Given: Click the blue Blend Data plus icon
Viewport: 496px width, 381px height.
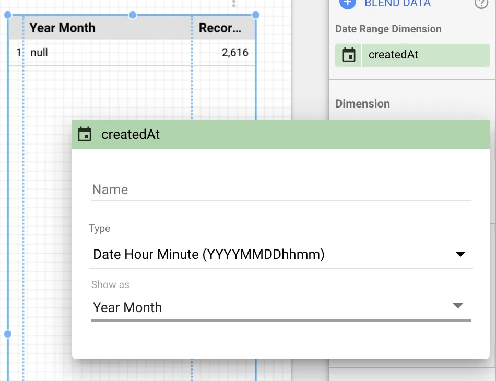Looking at the screenshot, I should [347, 3].
